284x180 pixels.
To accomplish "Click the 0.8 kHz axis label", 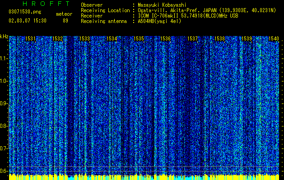I will pyautogui.click(x=4, y=126).
